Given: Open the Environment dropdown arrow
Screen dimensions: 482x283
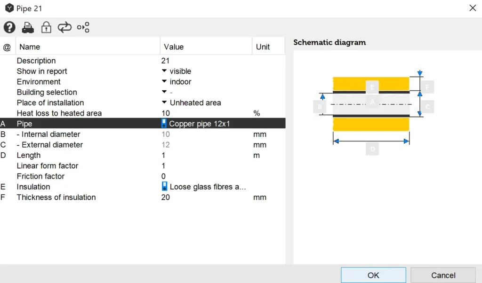Looking at the screenshot, I should 164,81.
